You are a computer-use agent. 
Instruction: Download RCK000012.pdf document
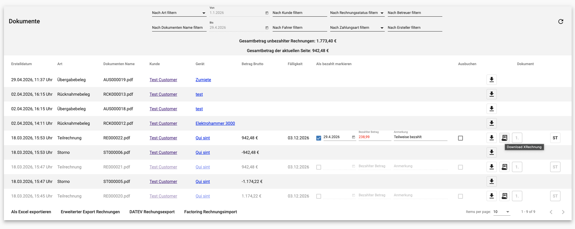click(x=492, y=123)
